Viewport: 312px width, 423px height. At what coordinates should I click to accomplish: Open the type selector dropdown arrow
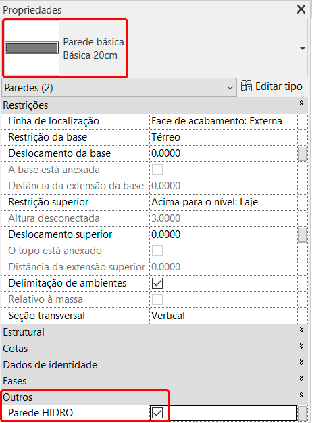pyautogui.click(x=303, y=48)
